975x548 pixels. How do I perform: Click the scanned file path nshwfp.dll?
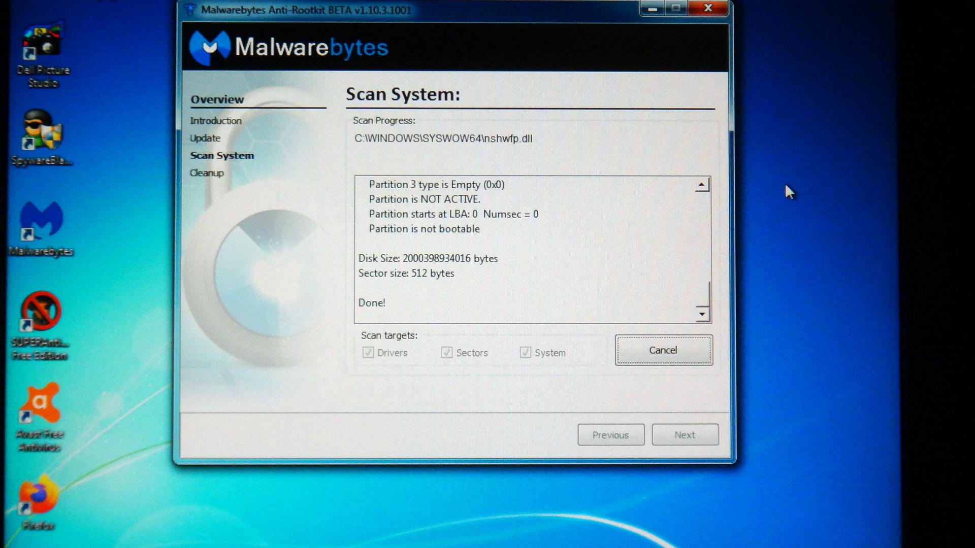point(443,139)
